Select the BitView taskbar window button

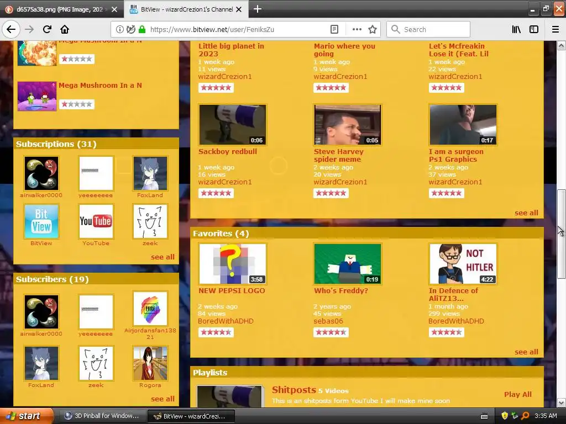click(191, 416)
